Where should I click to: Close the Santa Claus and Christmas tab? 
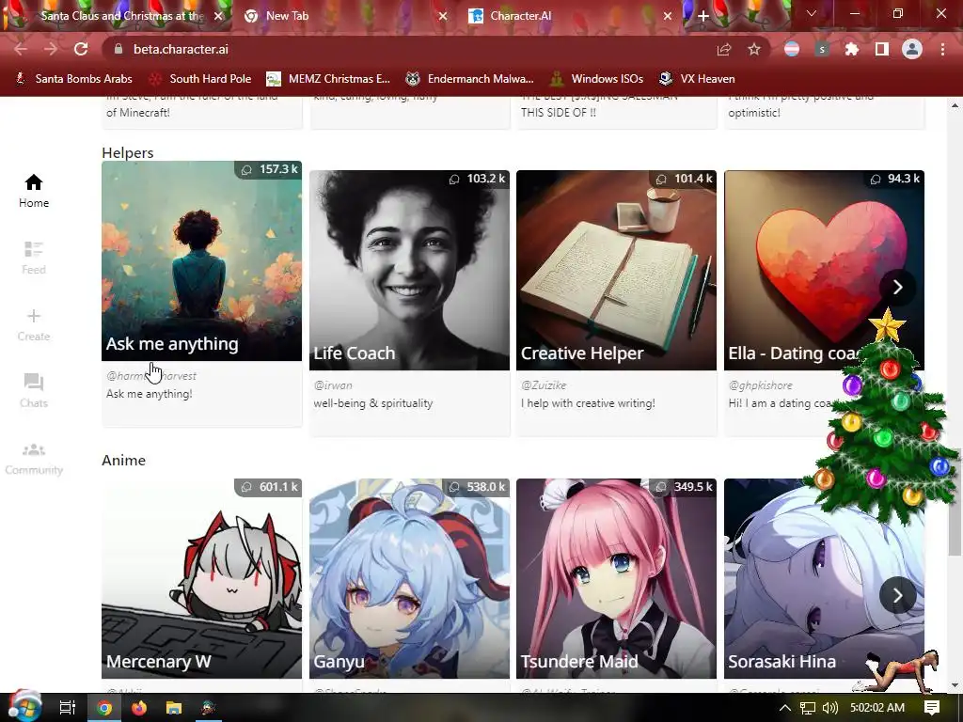point(218,17)
